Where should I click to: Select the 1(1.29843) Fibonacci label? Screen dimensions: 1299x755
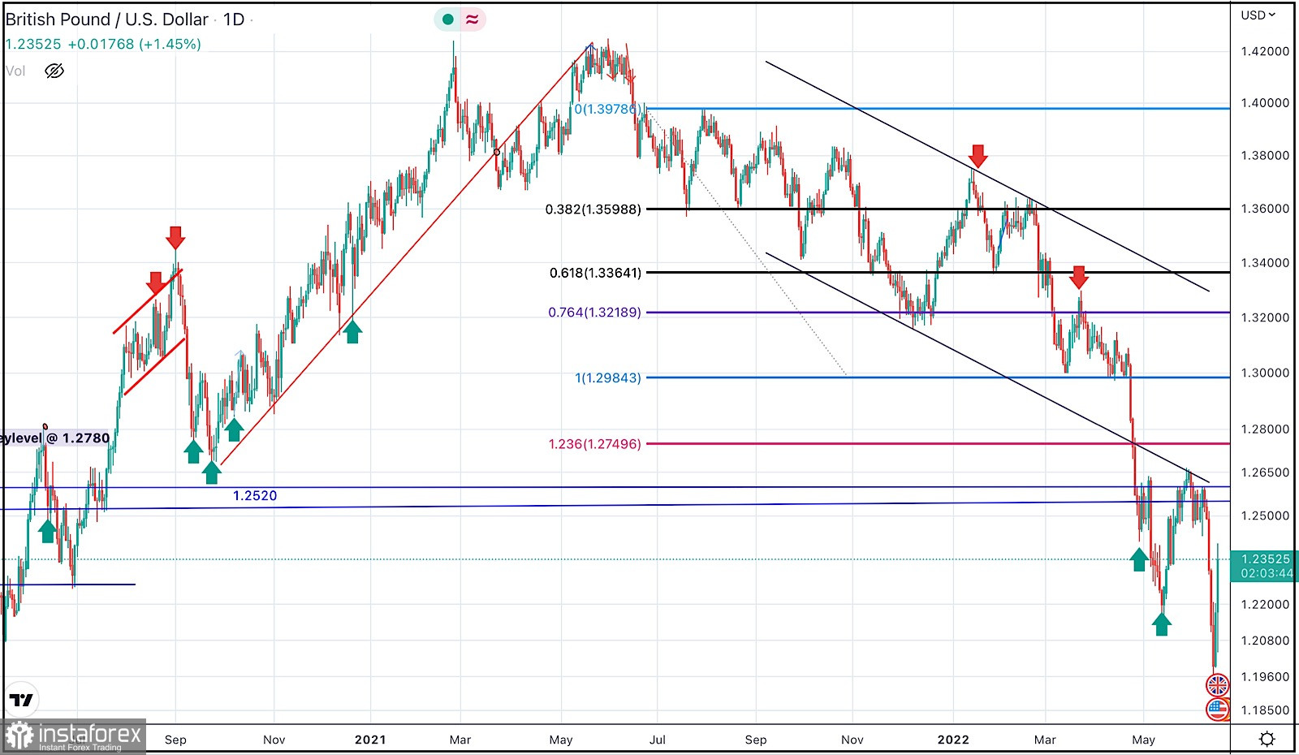click(x=608, y=377)
